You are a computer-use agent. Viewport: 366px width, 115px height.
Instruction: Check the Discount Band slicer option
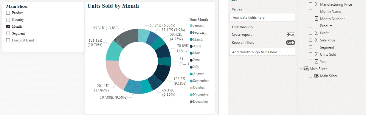tap(8, 40)
